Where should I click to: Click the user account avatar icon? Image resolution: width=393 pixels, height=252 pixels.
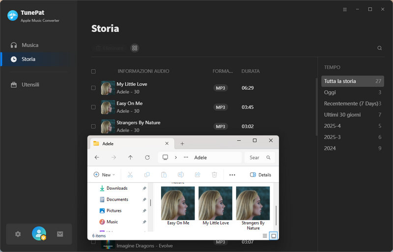39,233
